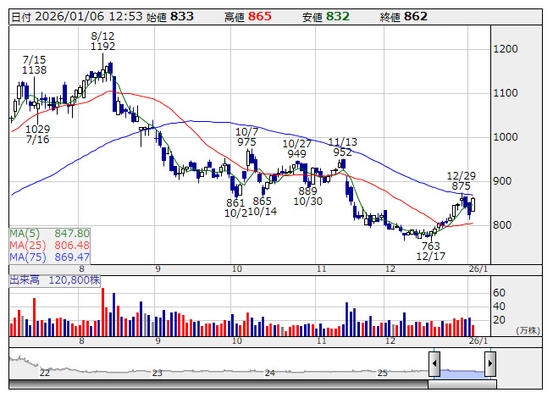Click the 8/12 high label 1192
The image size is (553, 398).
(102, 47)
